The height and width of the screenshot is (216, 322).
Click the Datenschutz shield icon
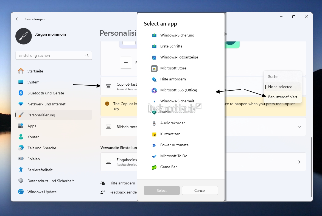click(21, 181)
